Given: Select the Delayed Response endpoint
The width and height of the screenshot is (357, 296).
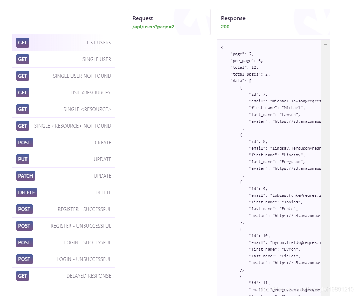Looking at the screenshot, I should (64, 276).
